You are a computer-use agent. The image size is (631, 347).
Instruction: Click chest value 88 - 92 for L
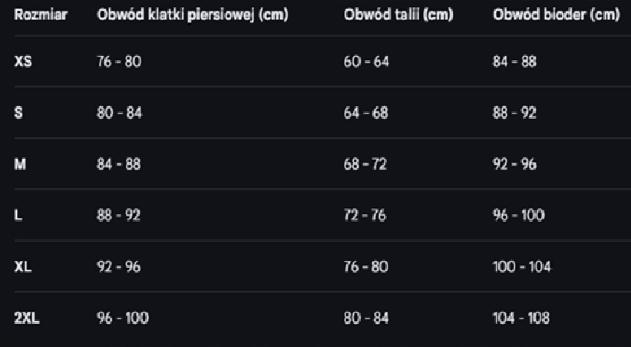pyautogui.click(x=118, y=216)
